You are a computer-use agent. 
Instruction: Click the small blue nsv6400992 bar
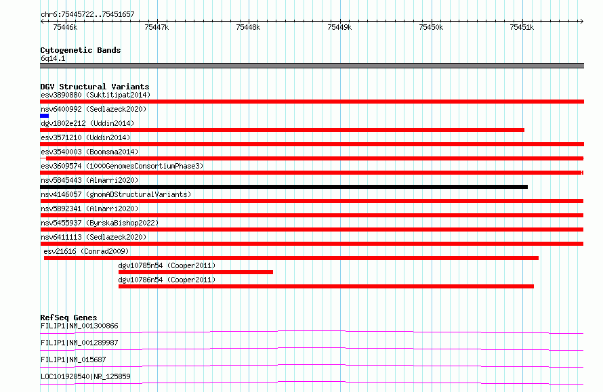[x=44, y=116]
